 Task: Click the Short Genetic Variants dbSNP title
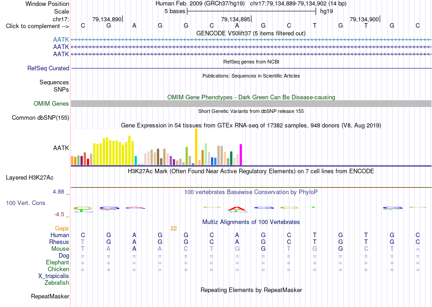251,111
